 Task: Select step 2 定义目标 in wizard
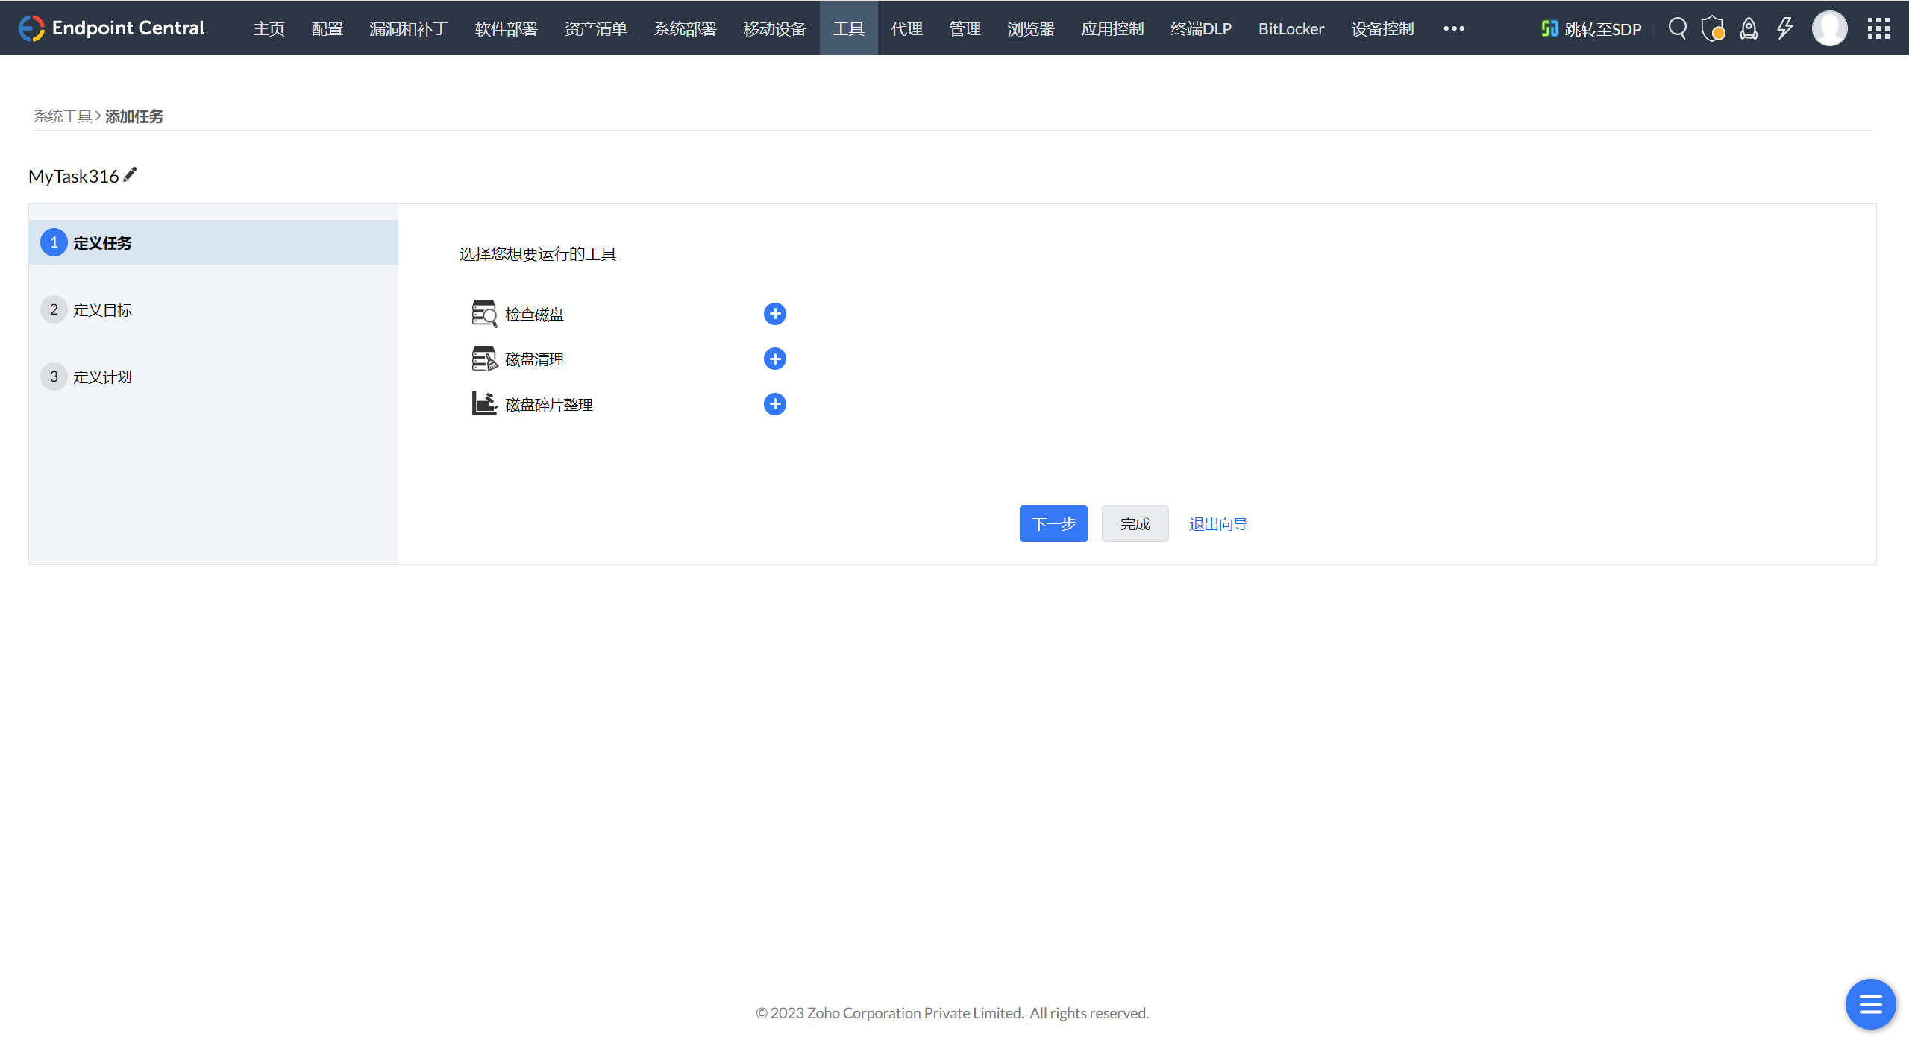[x=102, y=310]
